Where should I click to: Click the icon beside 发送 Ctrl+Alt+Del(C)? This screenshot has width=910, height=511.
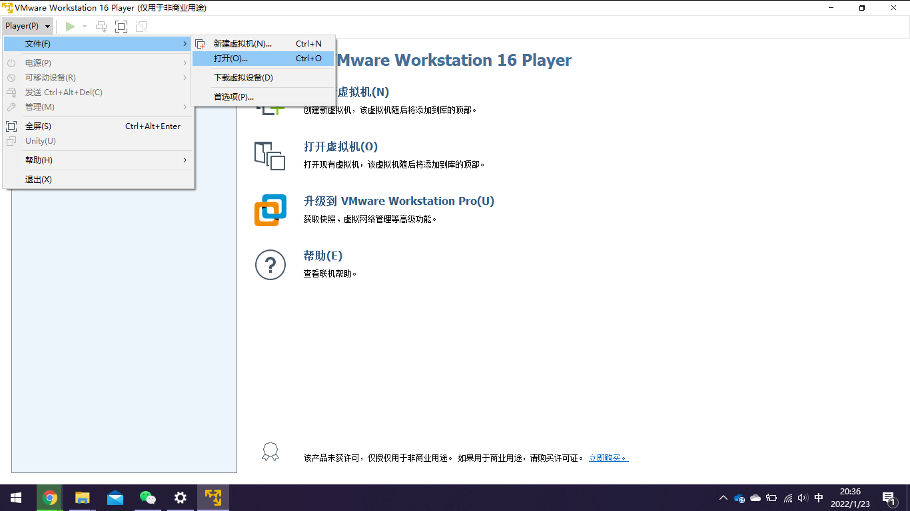tap(11, 92)
